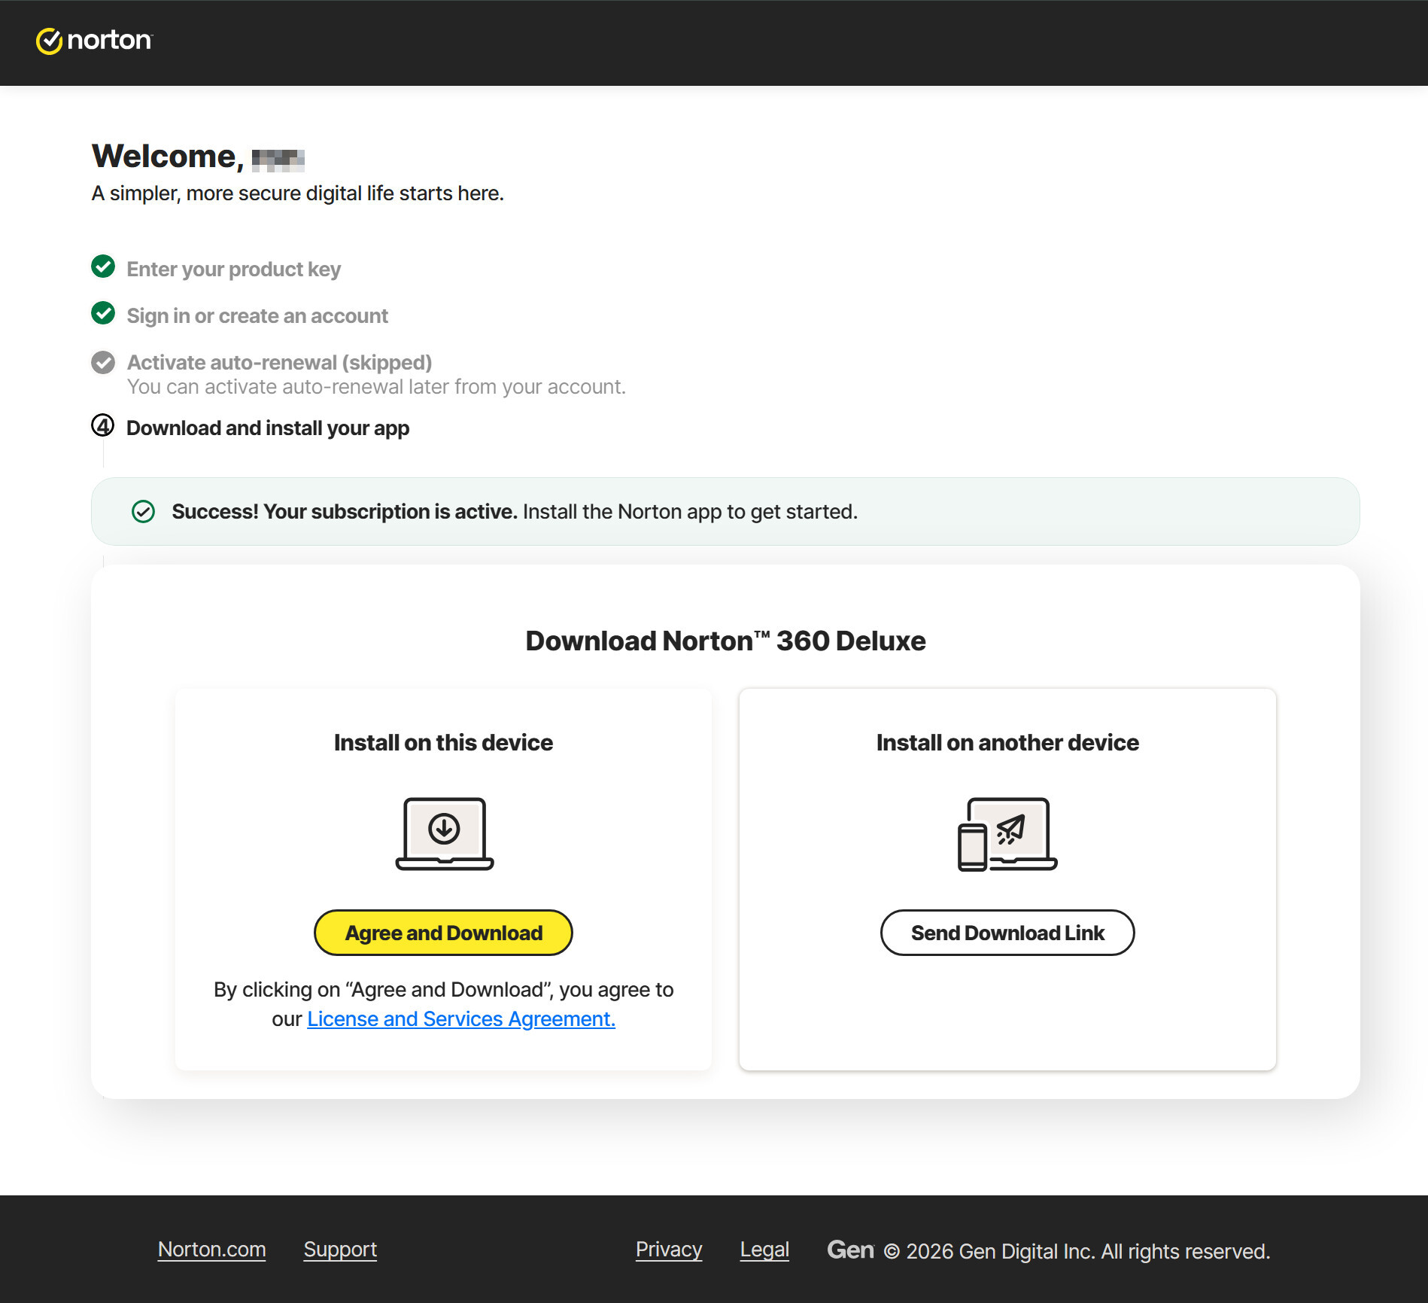Click the success banner checkmark icon

[143, 512]
